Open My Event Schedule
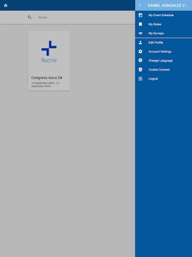Viewport: 192px width, 257px height. point(161,15)
